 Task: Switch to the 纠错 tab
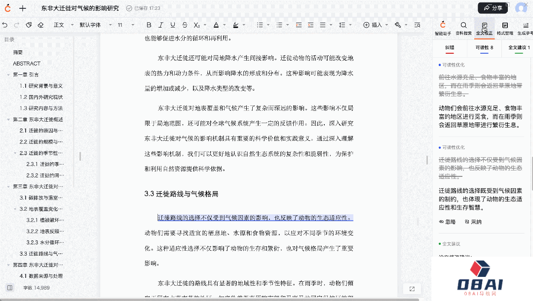(450, 48)
